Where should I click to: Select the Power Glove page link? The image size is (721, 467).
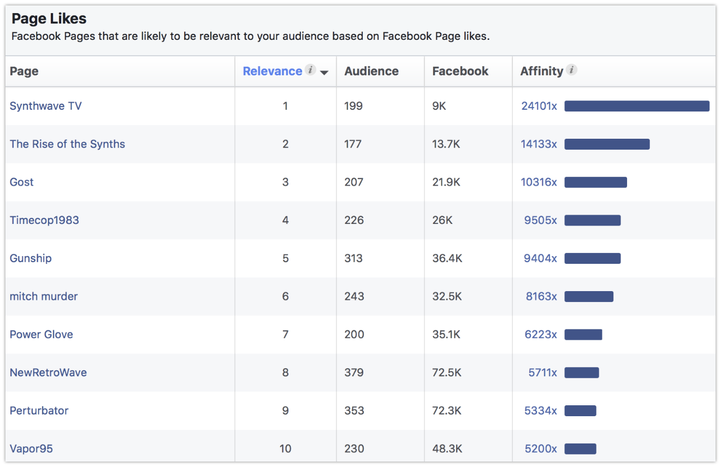42,334
